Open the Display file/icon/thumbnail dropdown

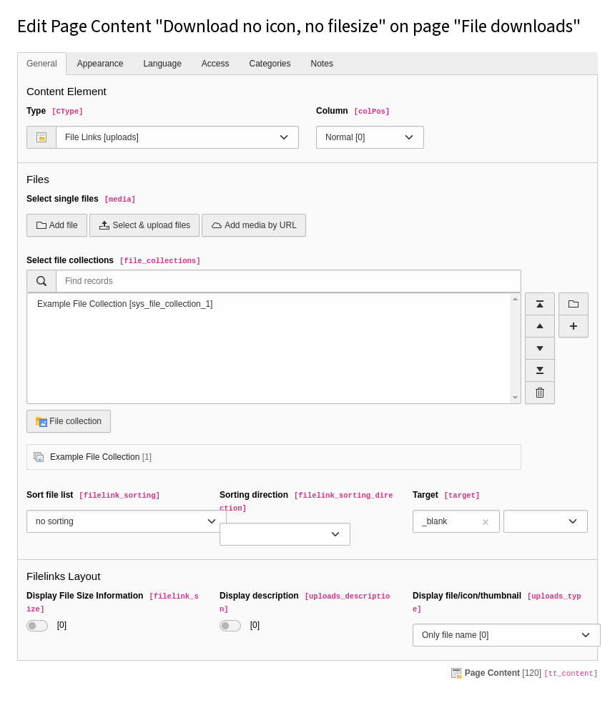506,635
